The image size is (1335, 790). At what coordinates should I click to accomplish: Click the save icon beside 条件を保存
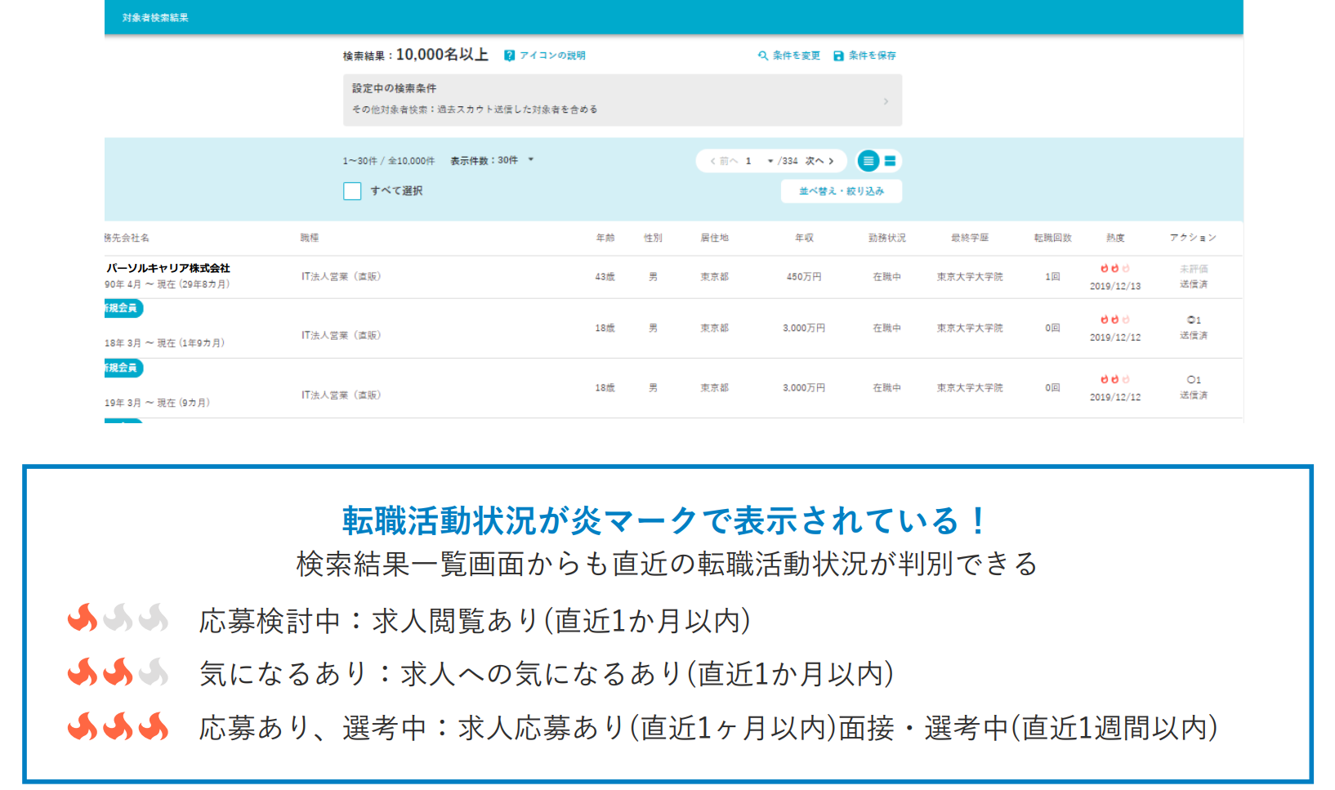[x=838, y=56]
